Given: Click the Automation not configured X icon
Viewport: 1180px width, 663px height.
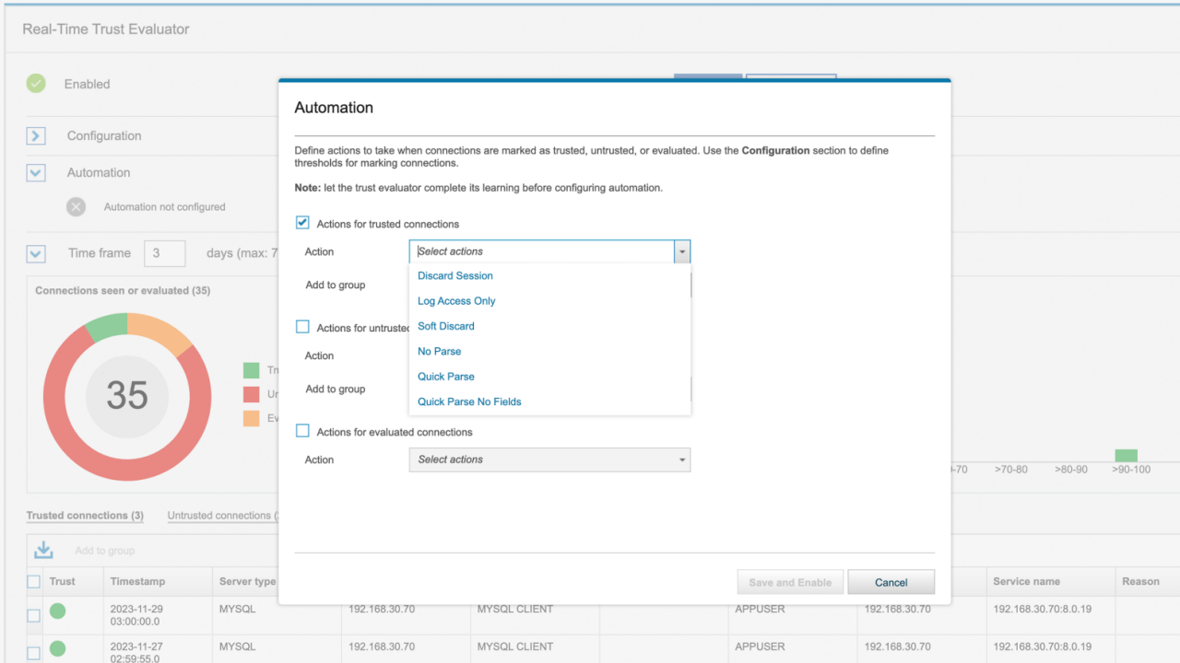Looking at the screenshot, I should [76, 206].
